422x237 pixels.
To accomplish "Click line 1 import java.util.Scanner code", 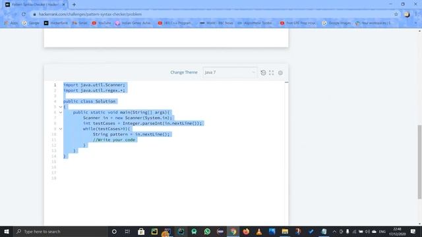I will 94,85.
